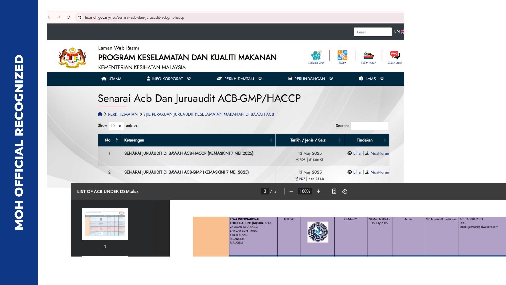The image size is (506, 285).
Task: Open the PERKHIDMATAN menu
Action: point(239,79)
